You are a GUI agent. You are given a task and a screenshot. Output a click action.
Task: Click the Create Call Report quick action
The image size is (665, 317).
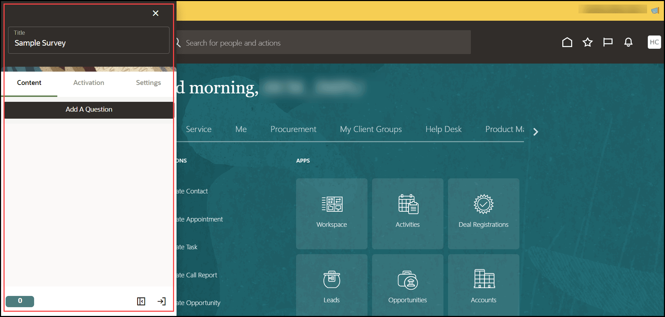197,275
